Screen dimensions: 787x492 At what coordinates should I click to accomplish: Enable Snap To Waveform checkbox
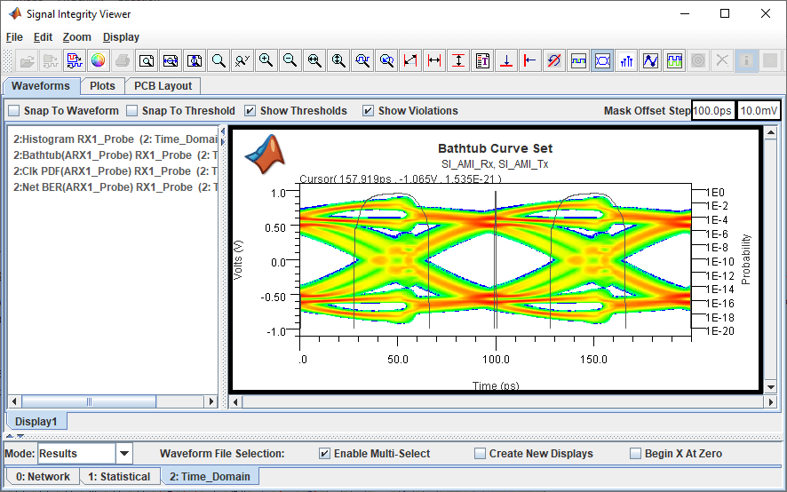pyautogui.click(x=14, y=111)
